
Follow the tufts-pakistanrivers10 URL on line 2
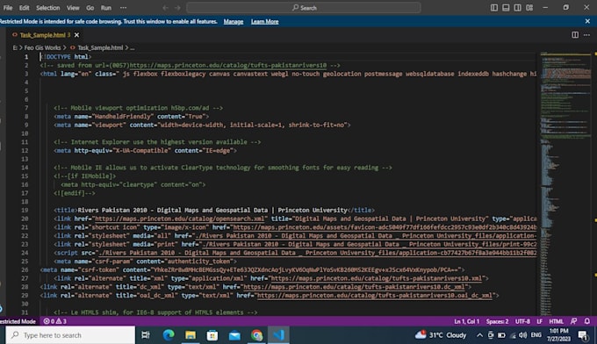228,66
